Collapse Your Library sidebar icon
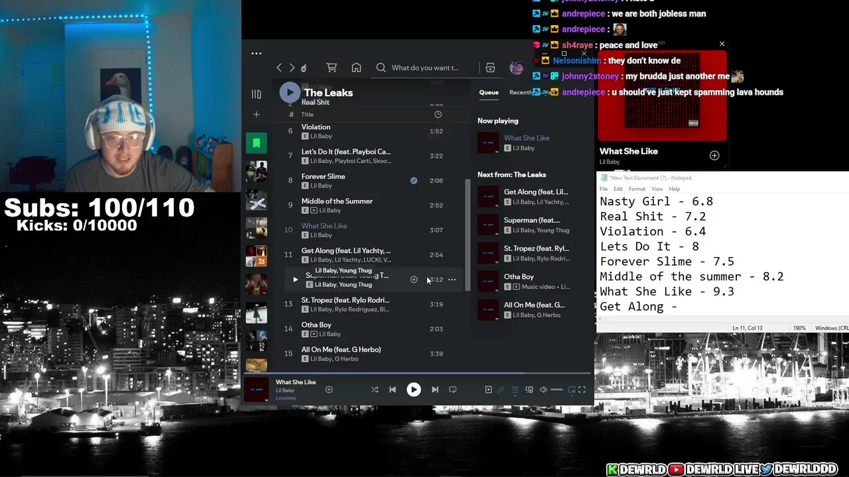 (x=256, y=94)
